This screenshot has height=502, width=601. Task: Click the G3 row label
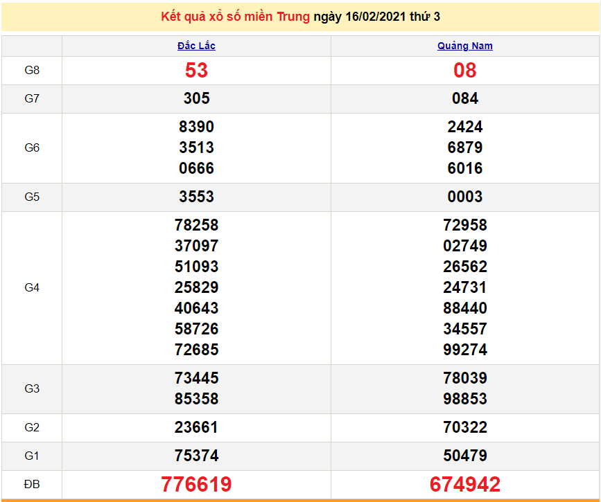pos(32,388)
